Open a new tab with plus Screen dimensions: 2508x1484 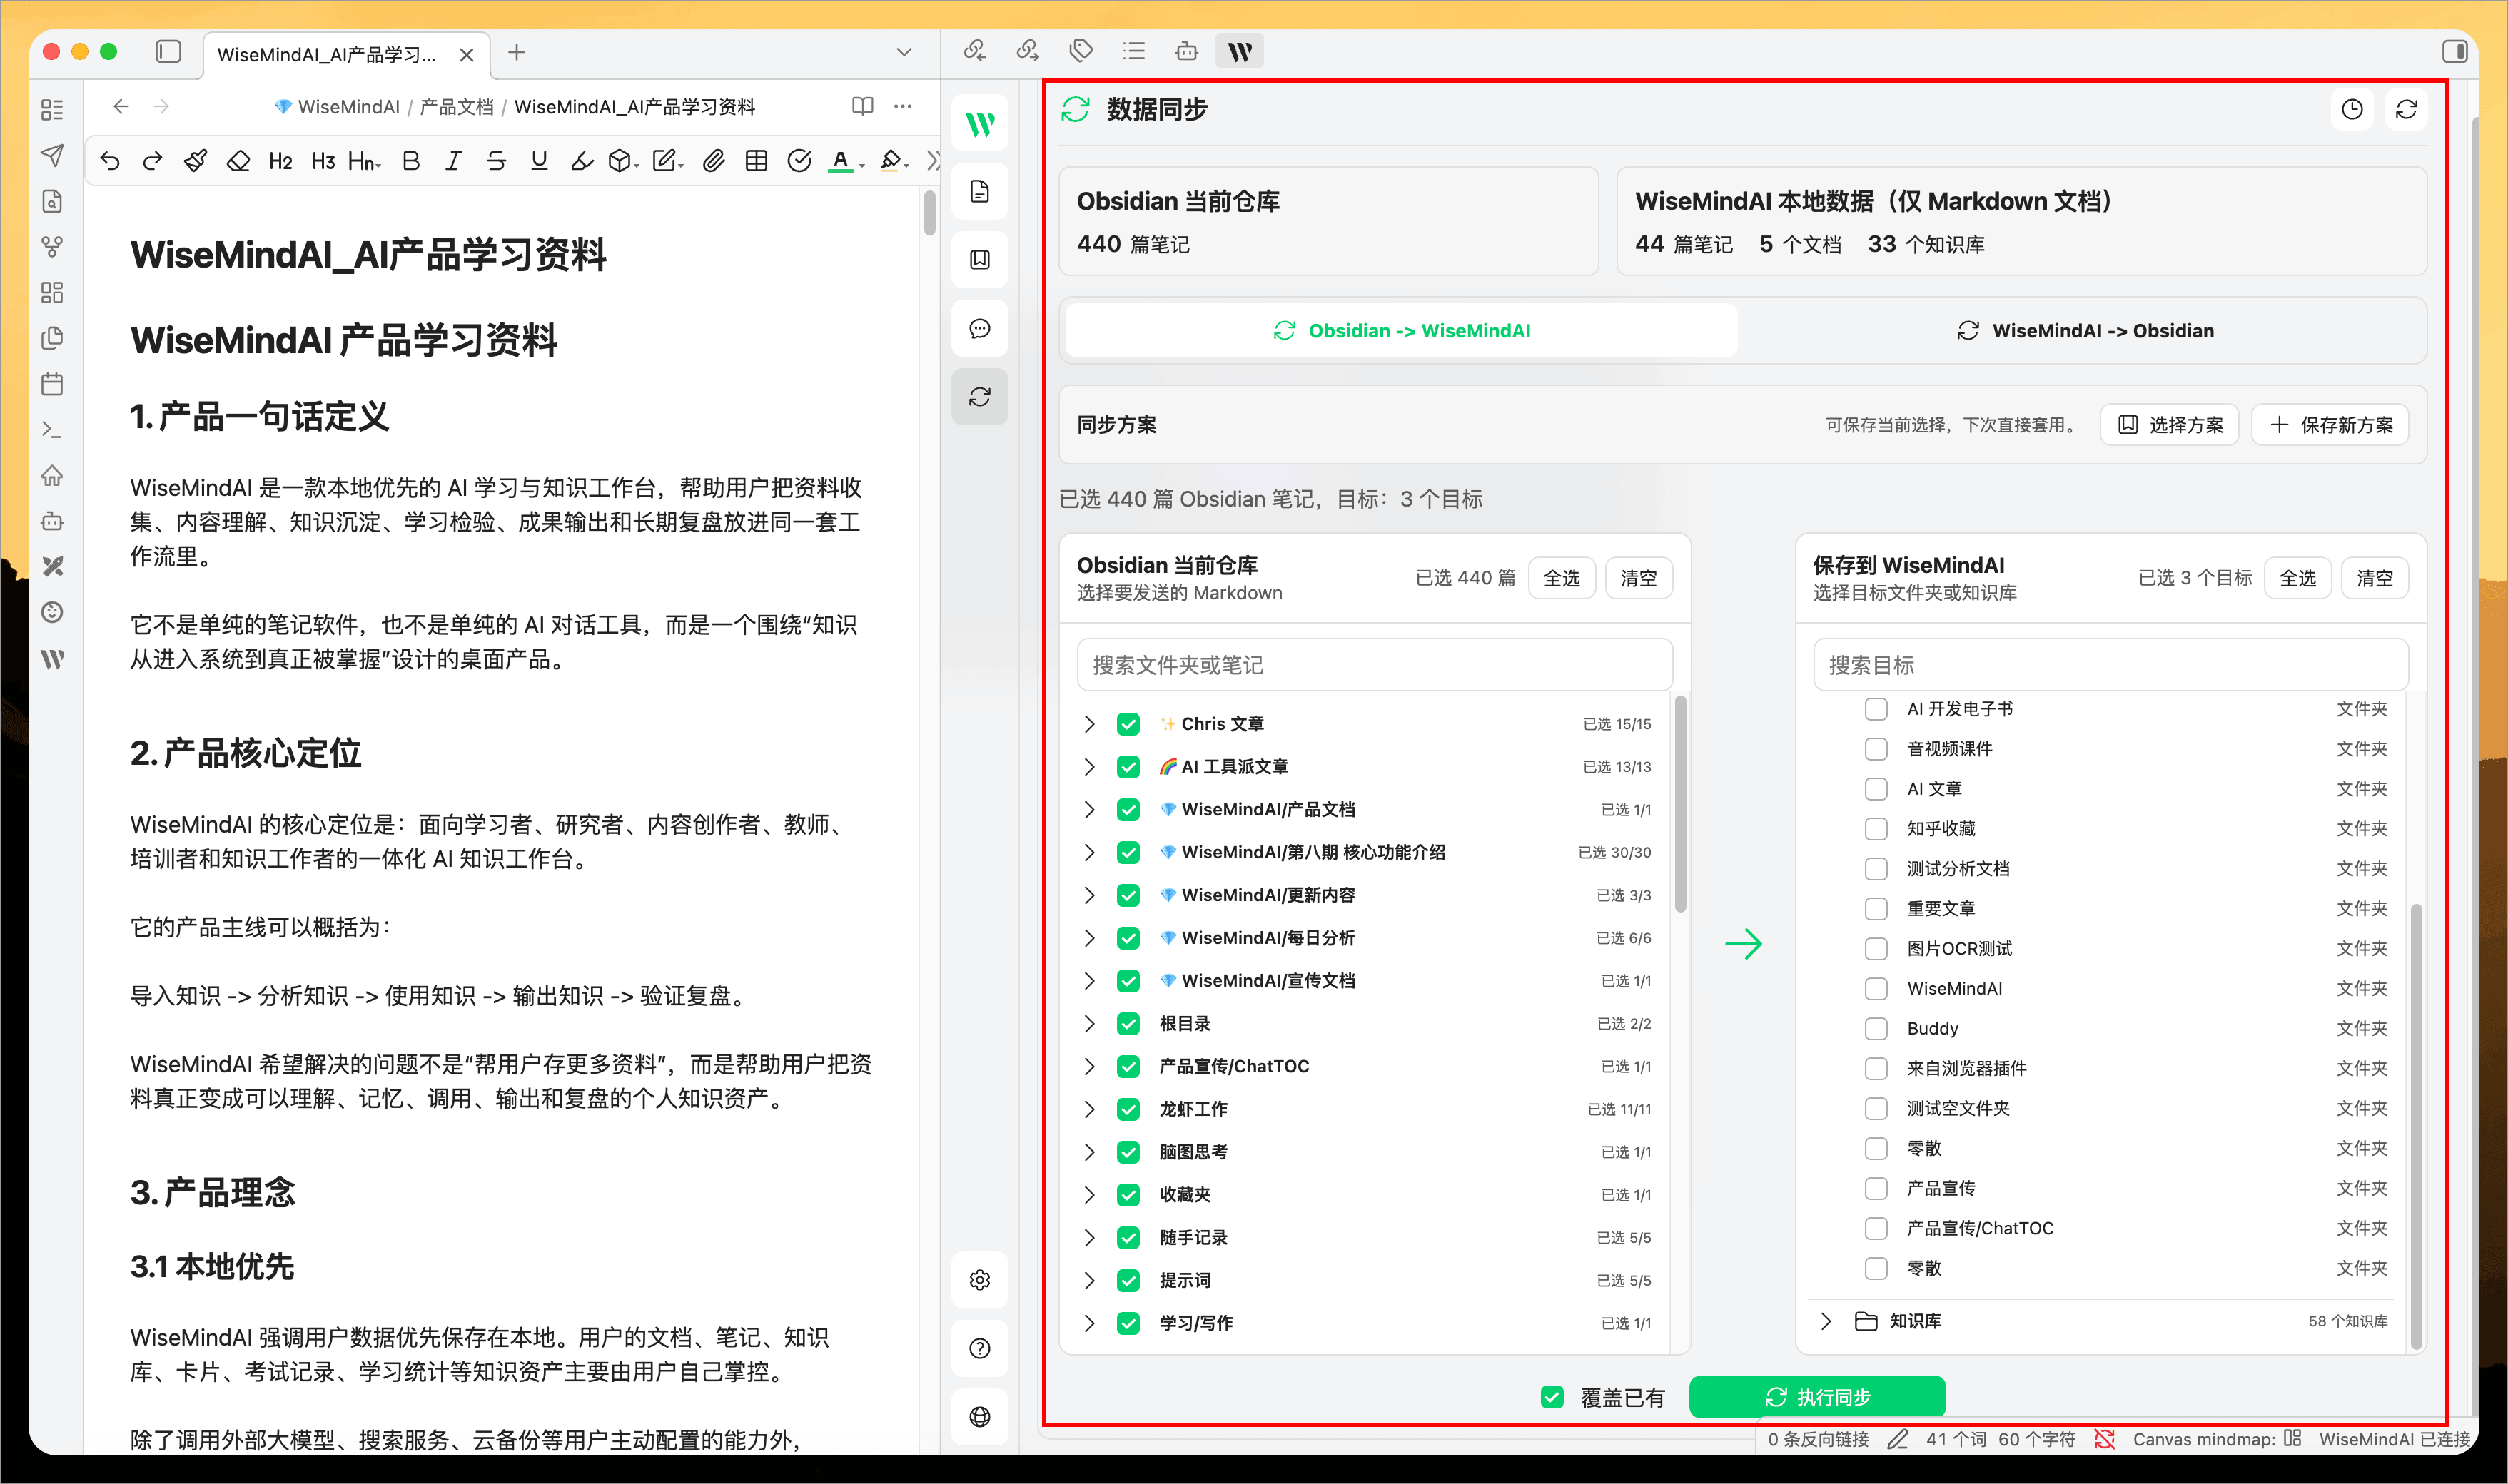click(516, 52)
